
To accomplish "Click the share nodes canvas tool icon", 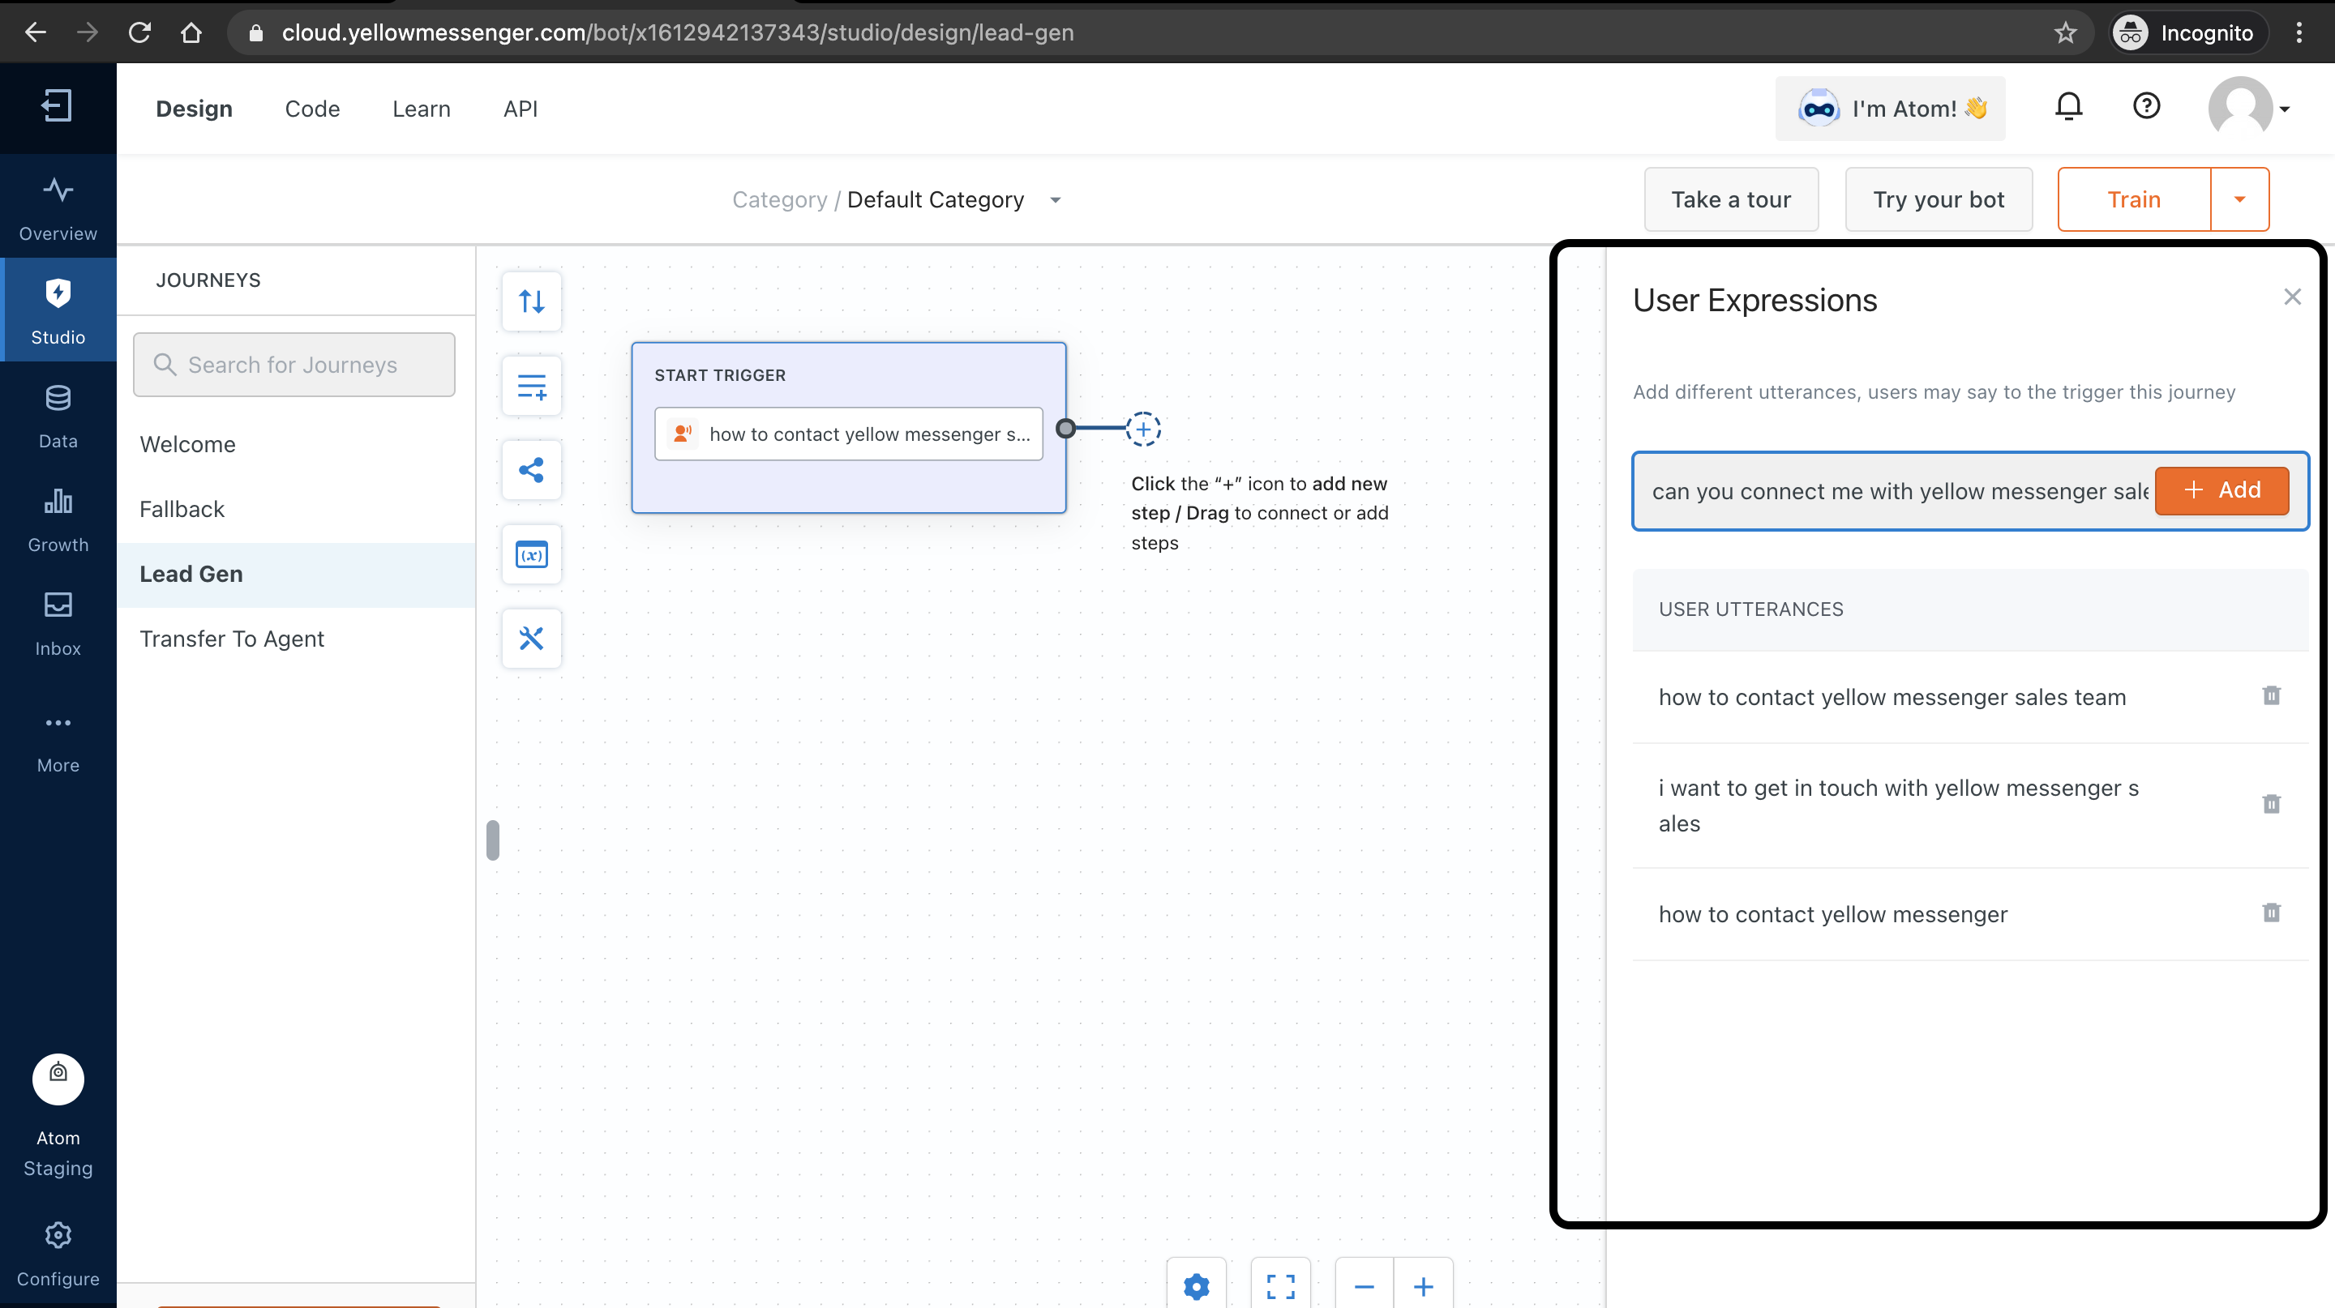I will tap(531, 470).
